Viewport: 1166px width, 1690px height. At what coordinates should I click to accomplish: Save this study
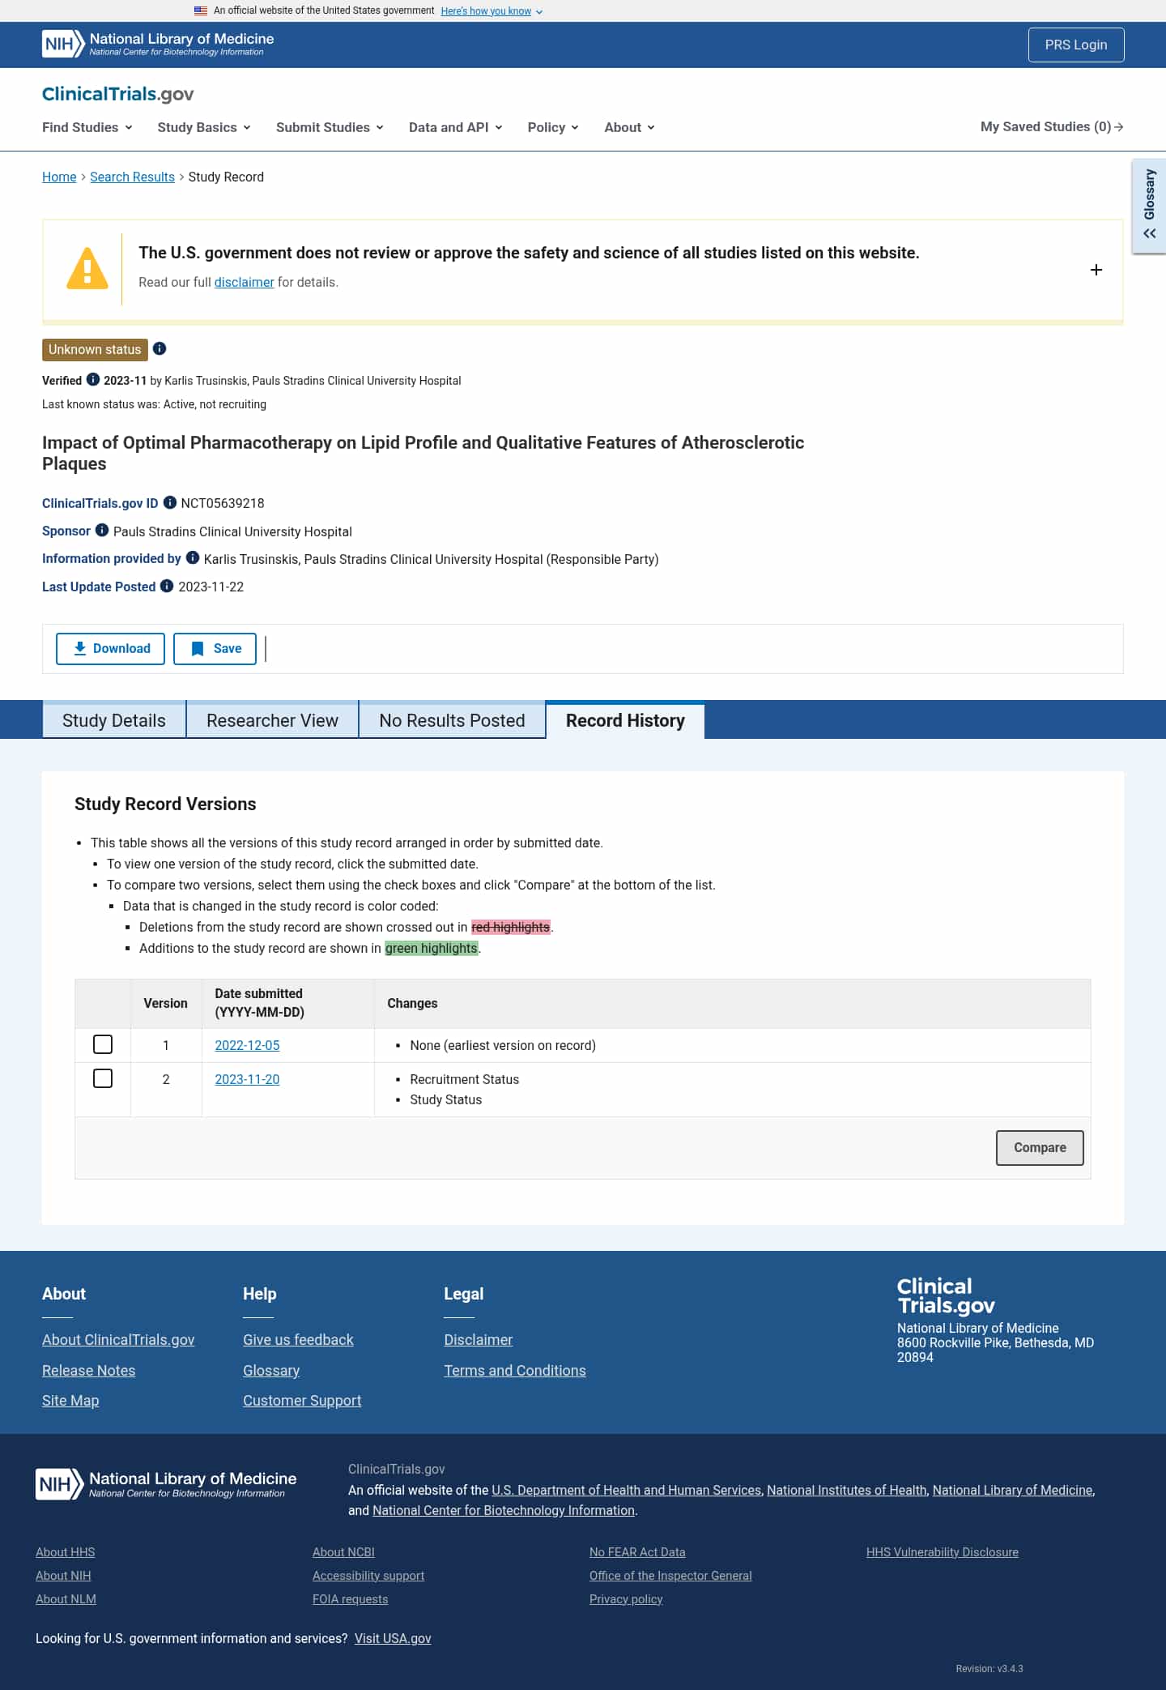pos(215,648)
